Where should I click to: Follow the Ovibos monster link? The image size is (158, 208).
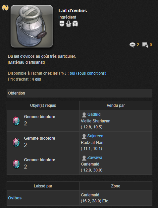pos(15,198)
